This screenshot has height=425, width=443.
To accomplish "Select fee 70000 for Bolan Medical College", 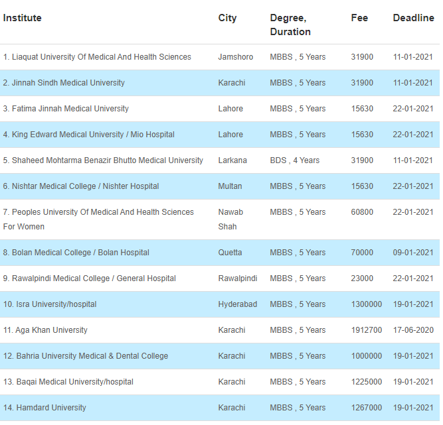I will pos(362,253).
